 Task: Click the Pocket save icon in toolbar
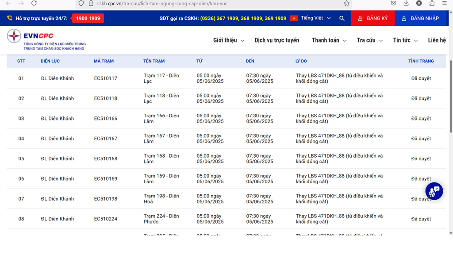(394, 3)
